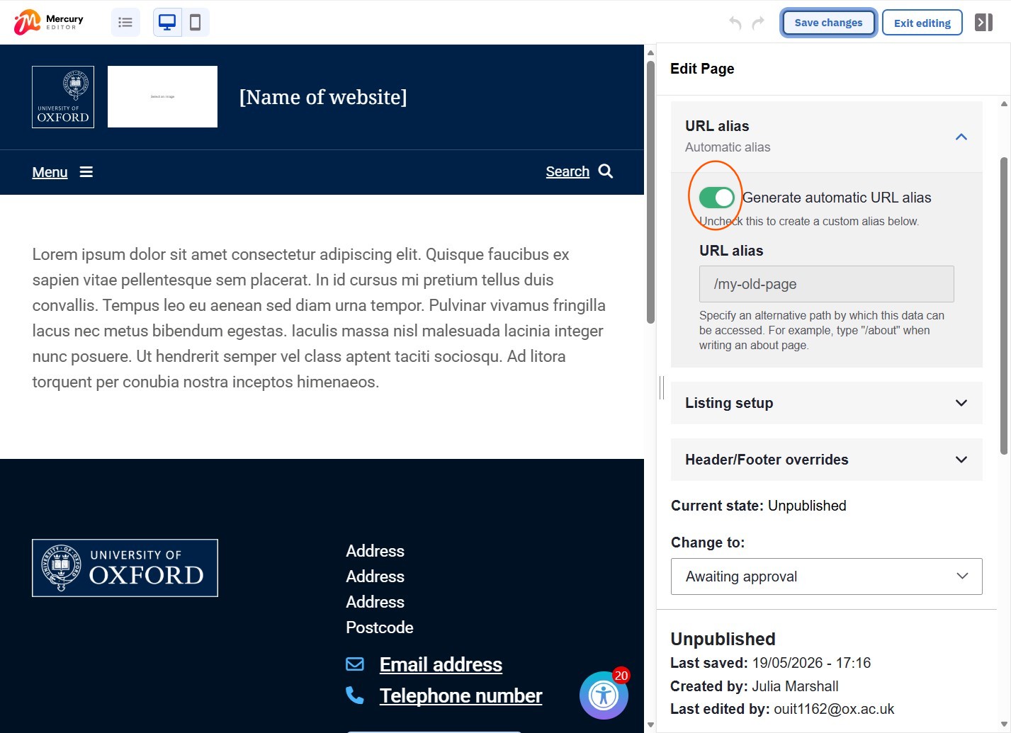This screenshot has height=733, width=1011.
Task: Expand Header/Footer overrides section
Action: pyautogui.click(x=827, y=460)
